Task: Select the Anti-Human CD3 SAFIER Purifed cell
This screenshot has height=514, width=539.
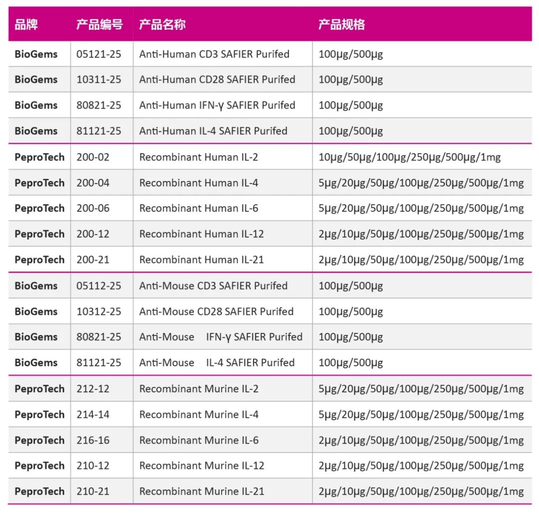Action: point(214,54)
